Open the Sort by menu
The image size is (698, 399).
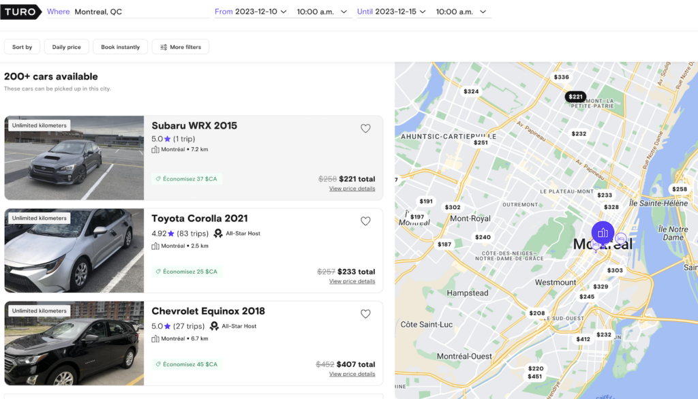(22, 47)
